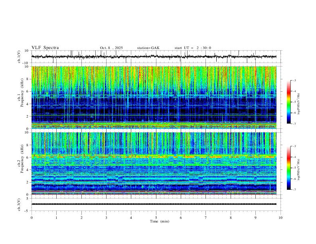The height and width of the screenshot is (244, 316).
Task: Click time-axis tick label "10" at the bottom
Action: point(280,218)
